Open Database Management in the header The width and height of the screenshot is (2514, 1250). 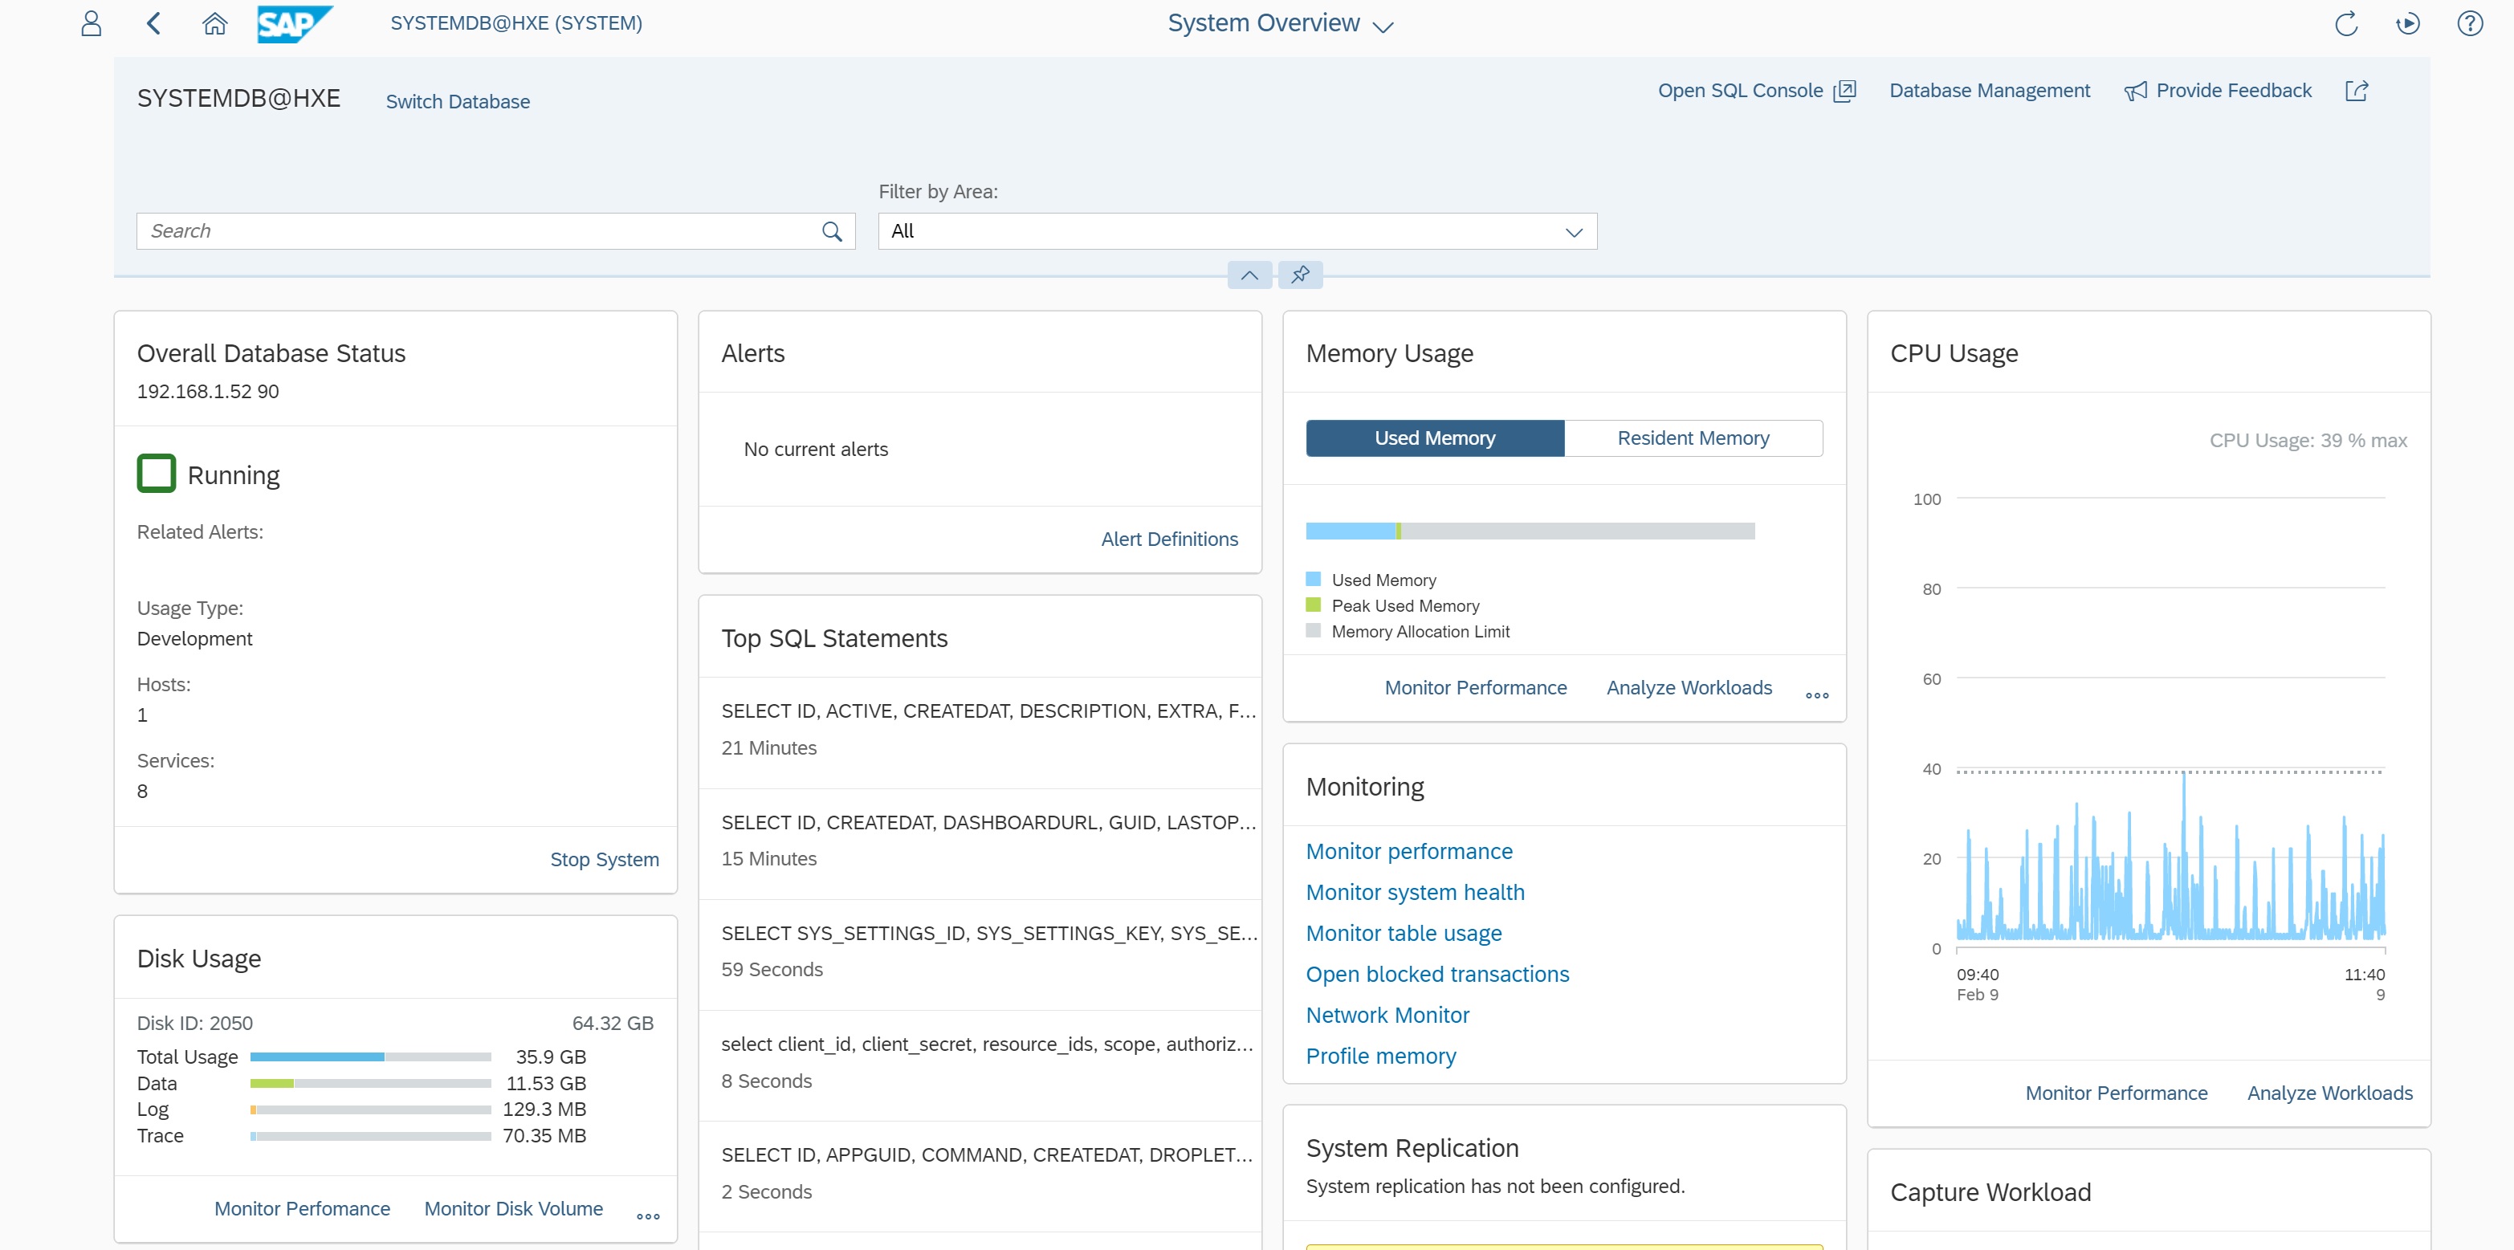[x=1989, y=91]
